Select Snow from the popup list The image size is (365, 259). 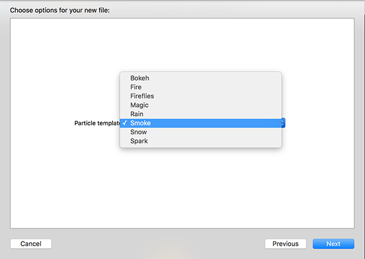tap(201, 132)
